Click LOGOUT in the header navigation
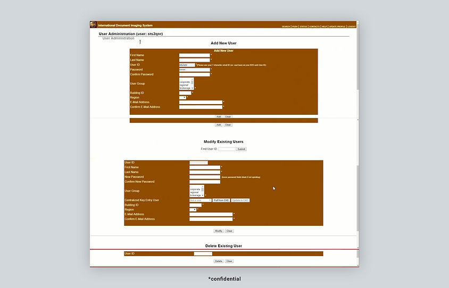 point(351,27)
